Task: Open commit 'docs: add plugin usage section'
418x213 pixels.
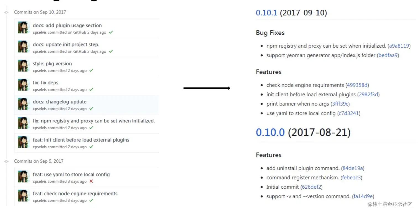Action: point(67,25)
